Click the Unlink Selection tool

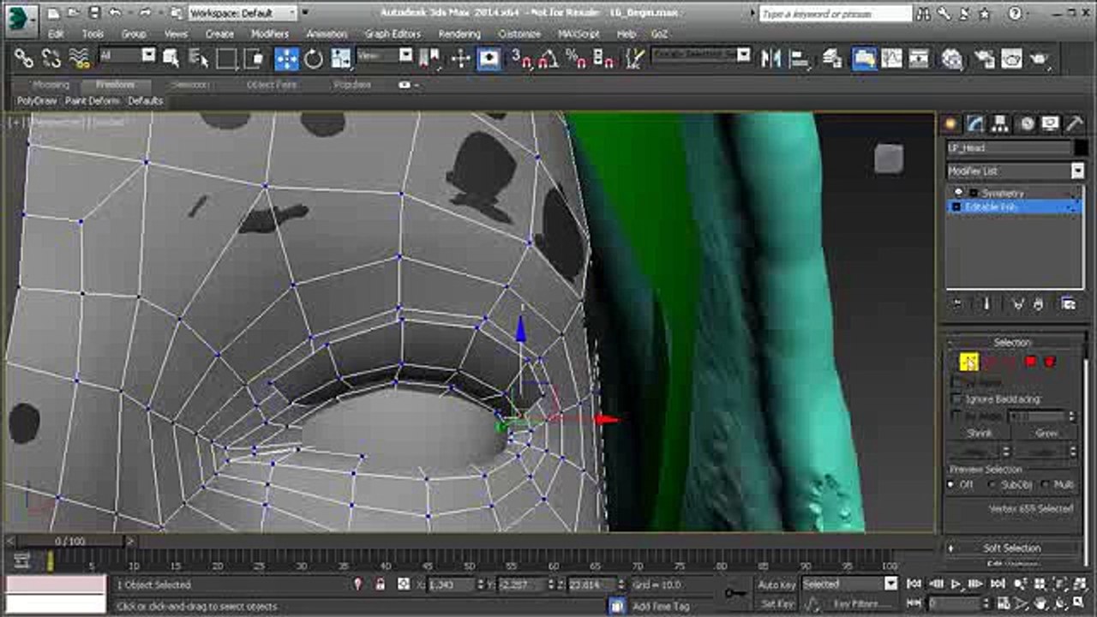[x=51, y=58]
